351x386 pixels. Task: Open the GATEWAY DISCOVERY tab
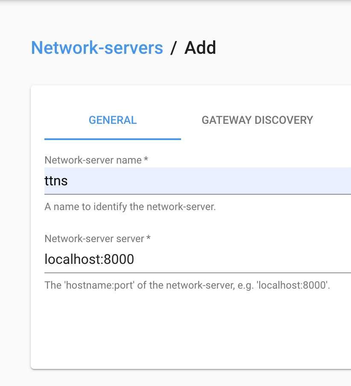tap(257, 120)
